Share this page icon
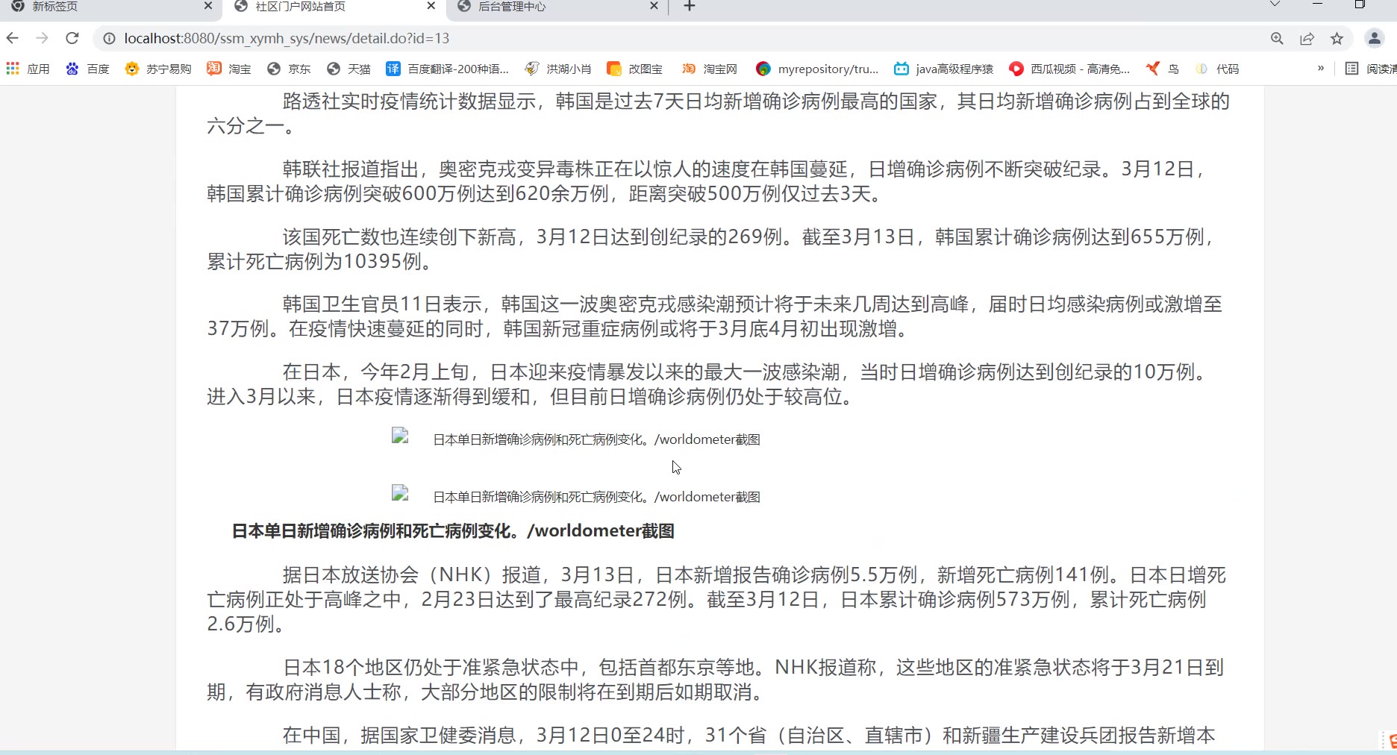Screen dimensions: 1397x755 tap(1307, 38)
